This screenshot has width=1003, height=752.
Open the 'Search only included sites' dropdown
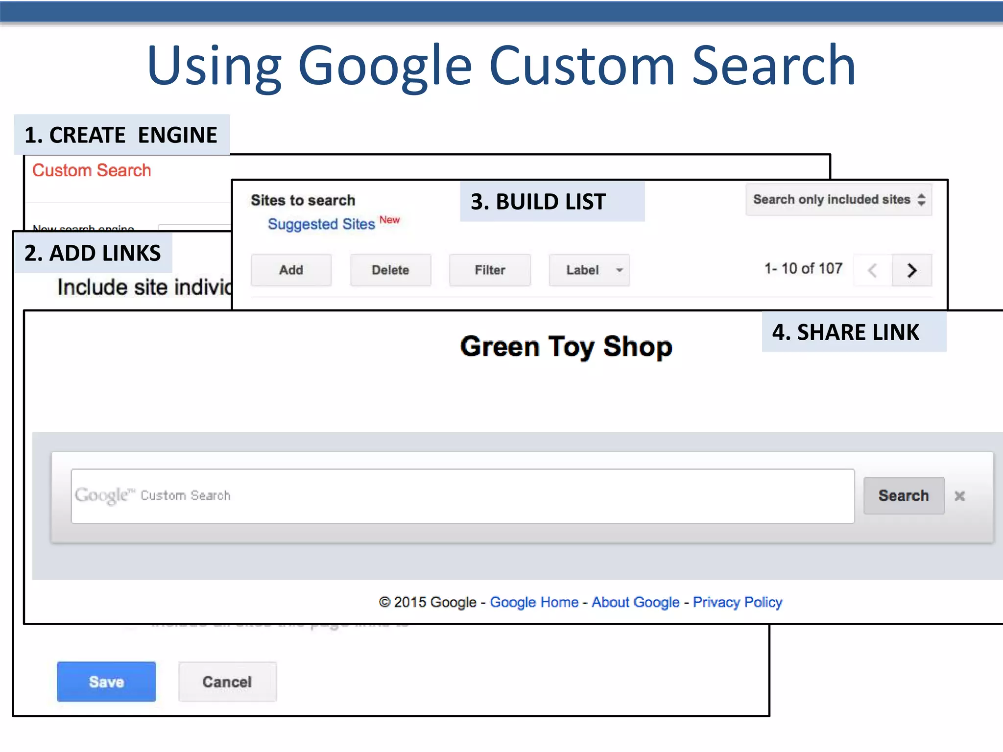[838, 200]
